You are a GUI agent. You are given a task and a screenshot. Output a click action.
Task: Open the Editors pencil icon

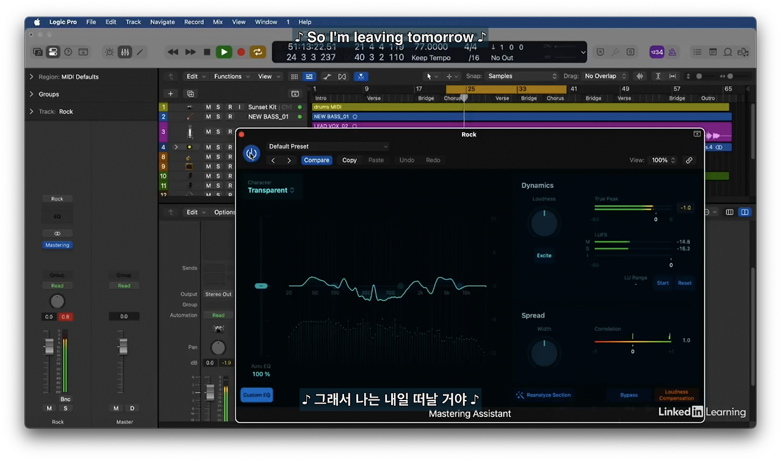(x=140, y=52)
